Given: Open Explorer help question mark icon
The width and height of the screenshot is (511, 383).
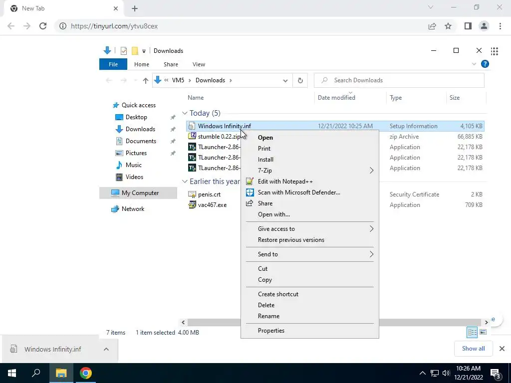Looking at the screenshot, I should [485, 64].
